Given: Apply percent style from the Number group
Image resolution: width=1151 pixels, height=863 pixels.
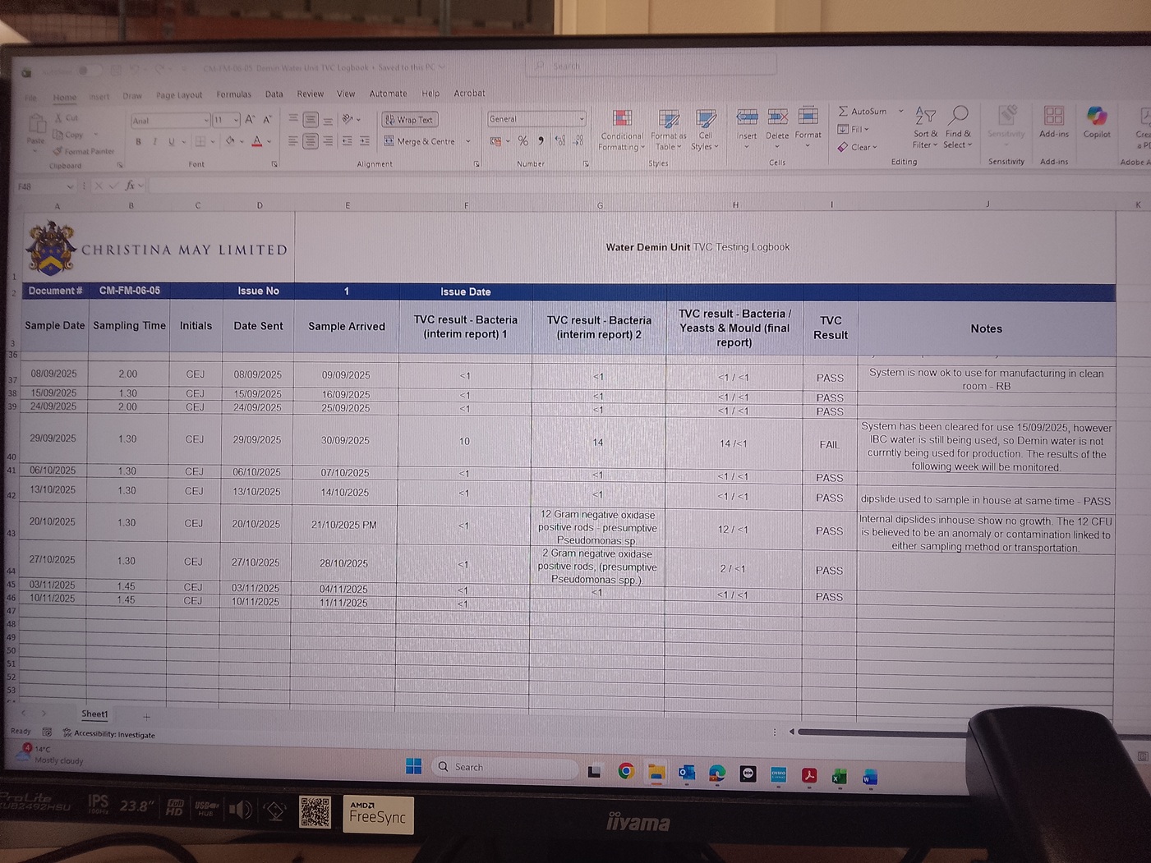Looking at the screenshot, I should click(523, 141).
